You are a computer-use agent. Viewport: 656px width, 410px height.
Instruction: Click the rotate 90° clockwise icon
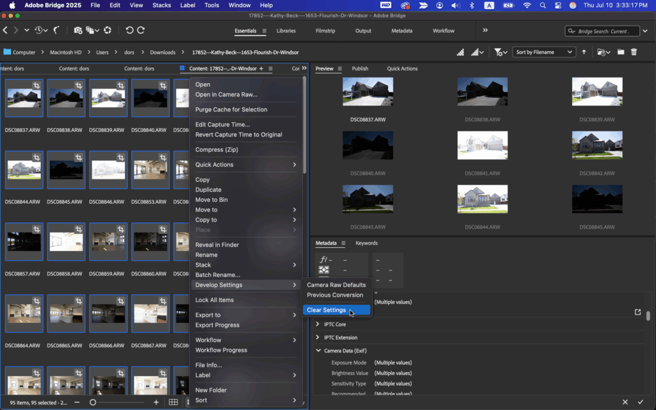click(141, 30)
